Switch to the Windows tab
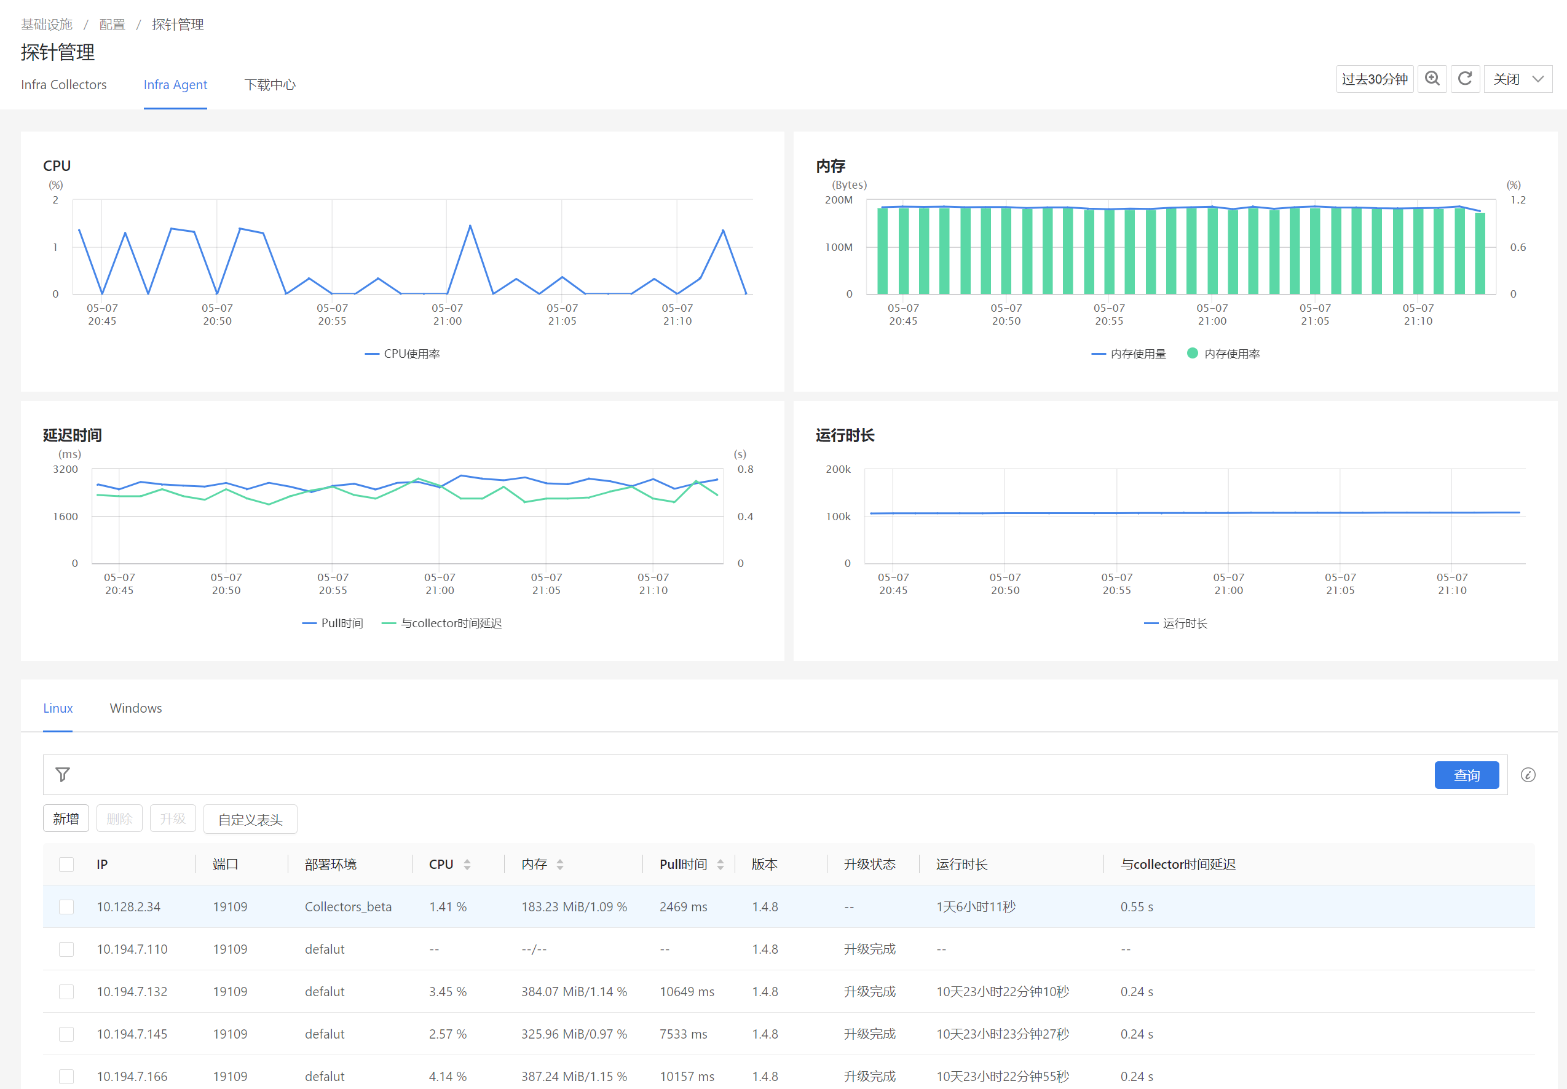Viewport: 1567px width, 1089px height. click(x=136, y=708)
